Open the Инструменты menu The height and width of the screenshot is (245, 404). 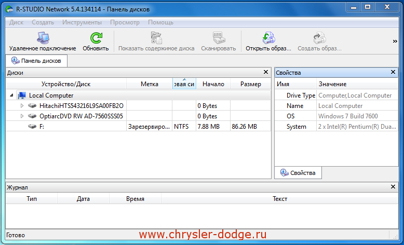(x=82, y=22)
